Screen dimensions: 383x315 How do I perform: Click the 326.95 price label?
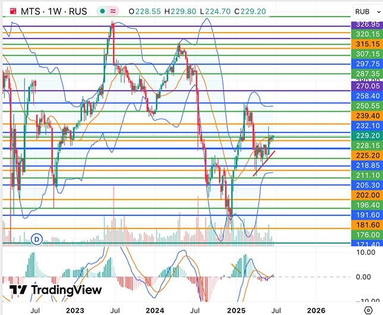[x=367, y=24]
